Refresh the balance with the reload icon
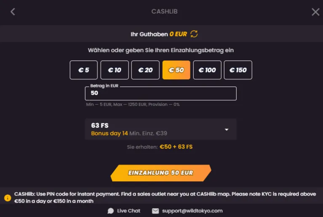 point(194,34)
